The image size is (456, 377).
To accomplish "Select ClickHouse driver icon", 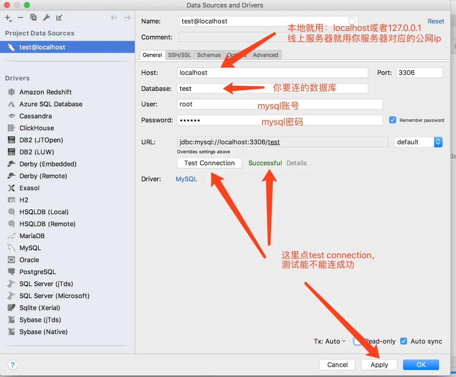I will pos(12,128).
